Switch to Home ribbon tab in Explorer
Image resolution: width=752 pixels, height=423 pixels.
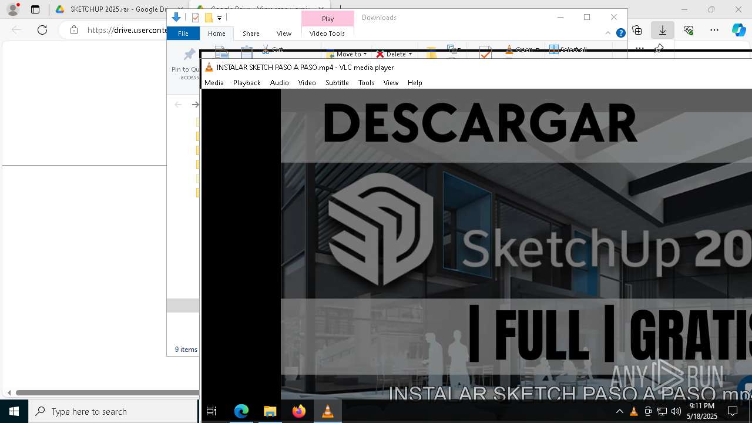[217, 33]
